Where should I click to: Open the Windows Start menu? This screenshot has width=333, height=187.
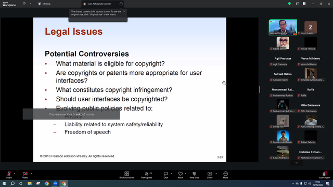(4, 183)
